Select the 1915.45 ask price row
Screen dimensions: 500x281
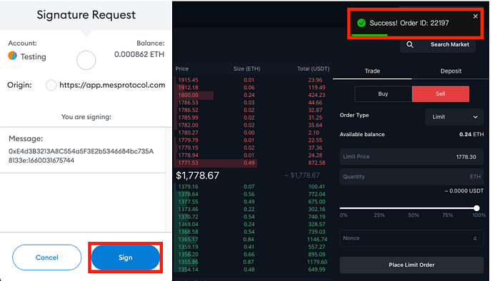[x=253, y=80]
